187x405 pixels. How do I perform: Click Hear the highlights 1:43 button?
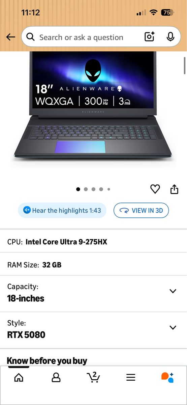tap(62, 210)
